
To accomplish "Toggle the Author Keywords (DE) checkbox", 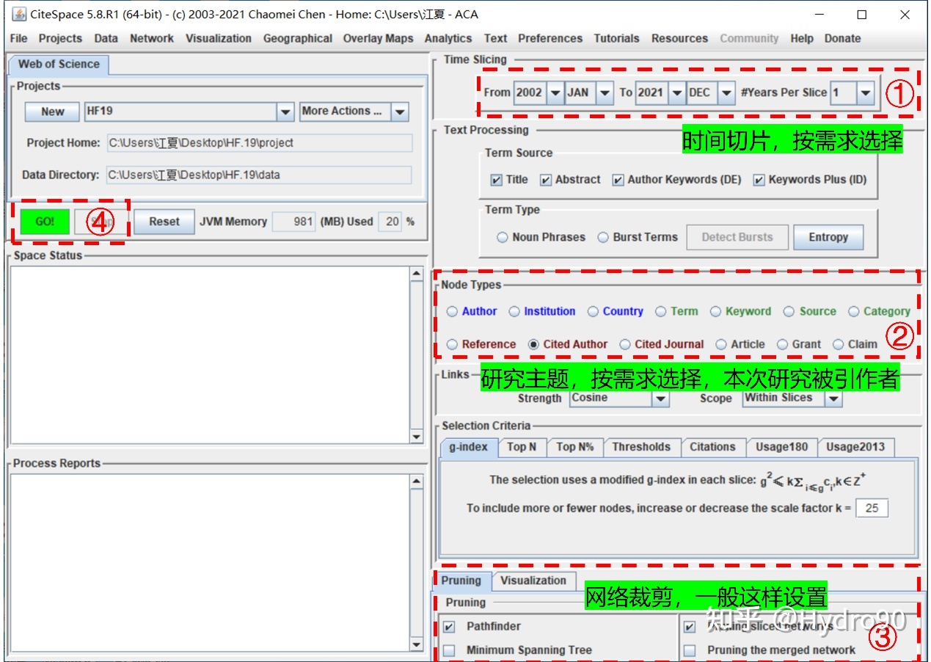I will point(618,180).
